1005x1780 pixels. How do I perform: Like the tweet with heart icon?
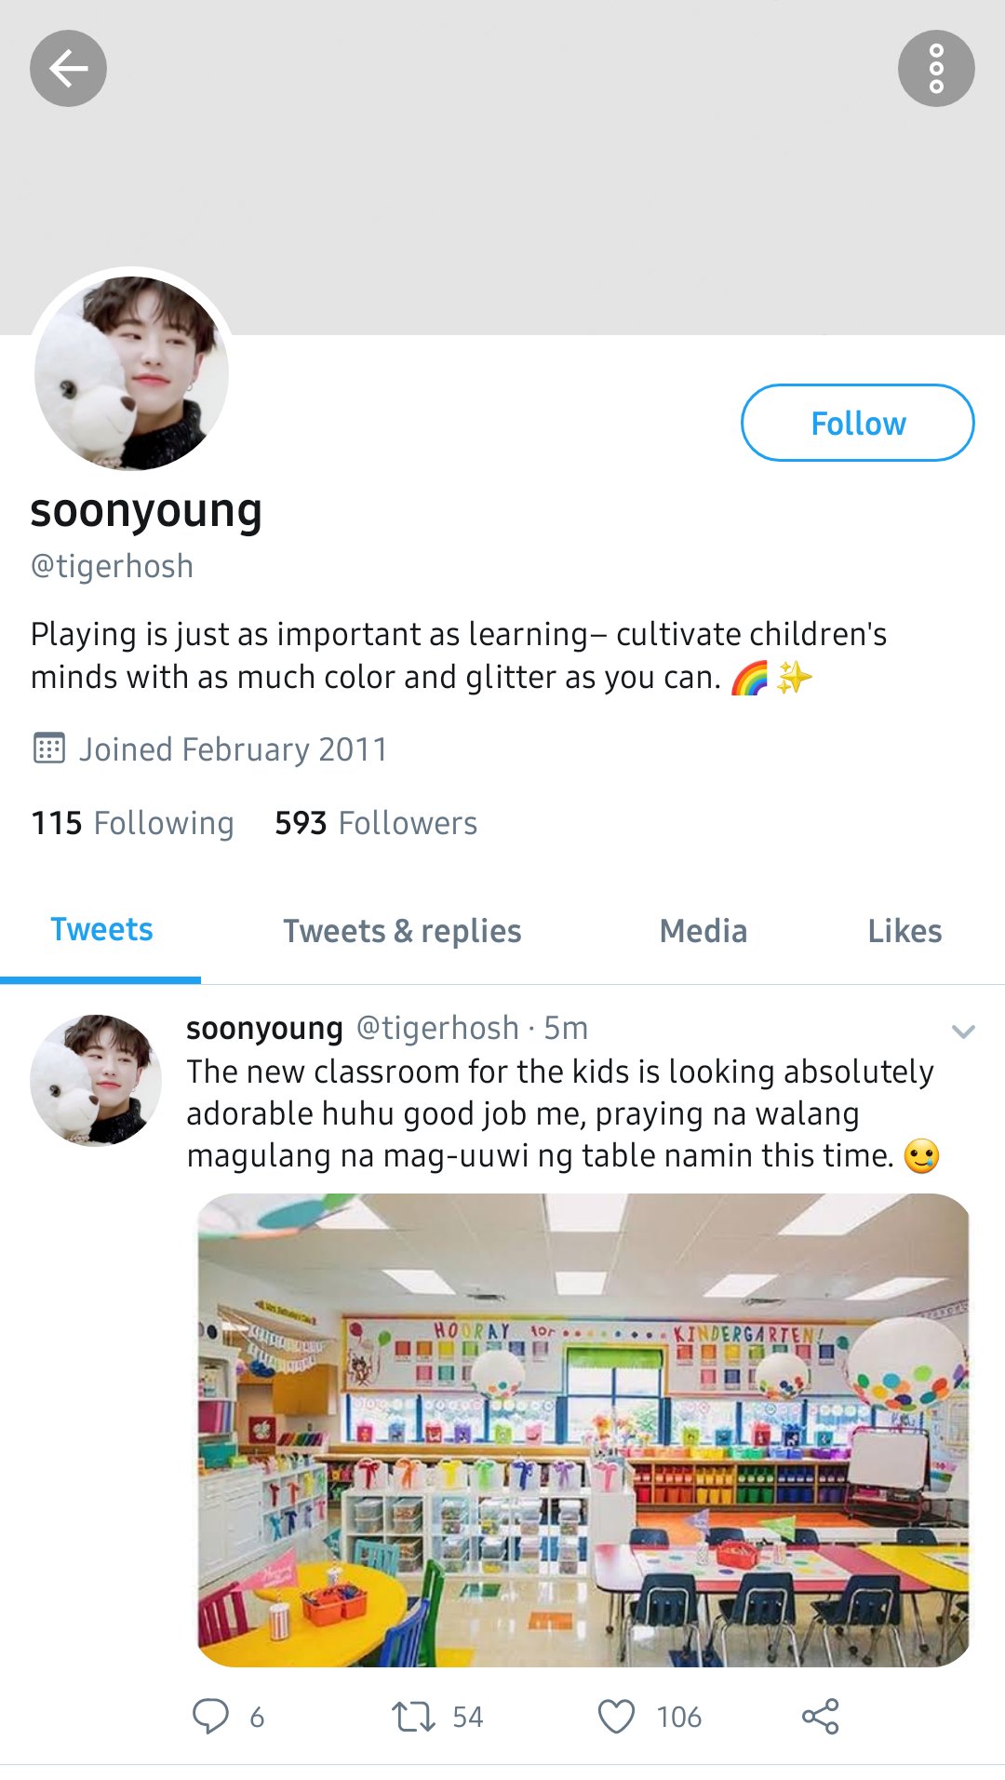click(x=616, y=1716)
